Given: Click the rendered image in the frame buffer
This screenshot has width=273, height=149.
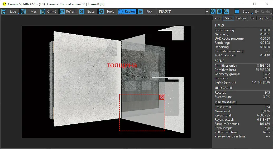Looking at the screenshot, I should (106, 82).
